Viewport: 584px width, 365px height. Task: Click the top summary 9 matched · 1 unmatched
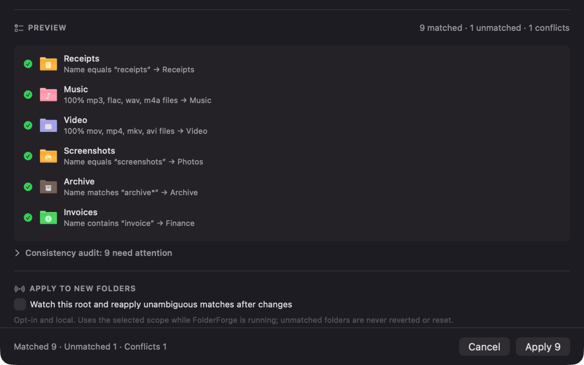[x=470, y=28]
